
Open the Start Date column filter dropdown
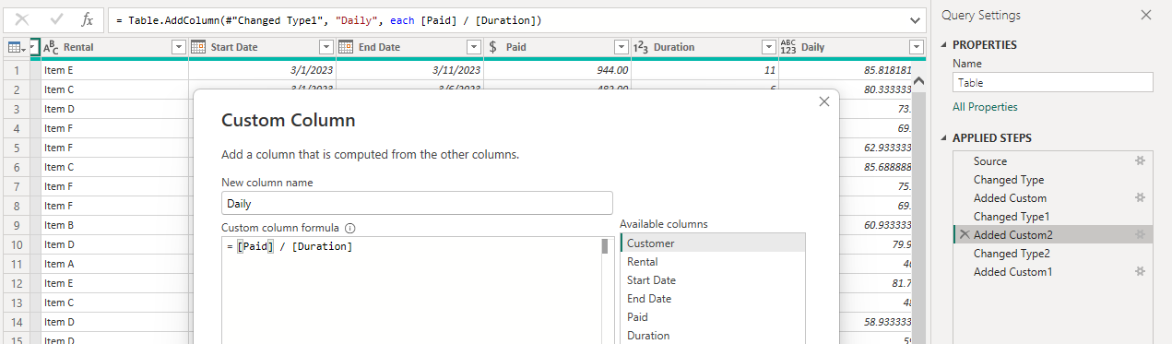tap(326, 47)
